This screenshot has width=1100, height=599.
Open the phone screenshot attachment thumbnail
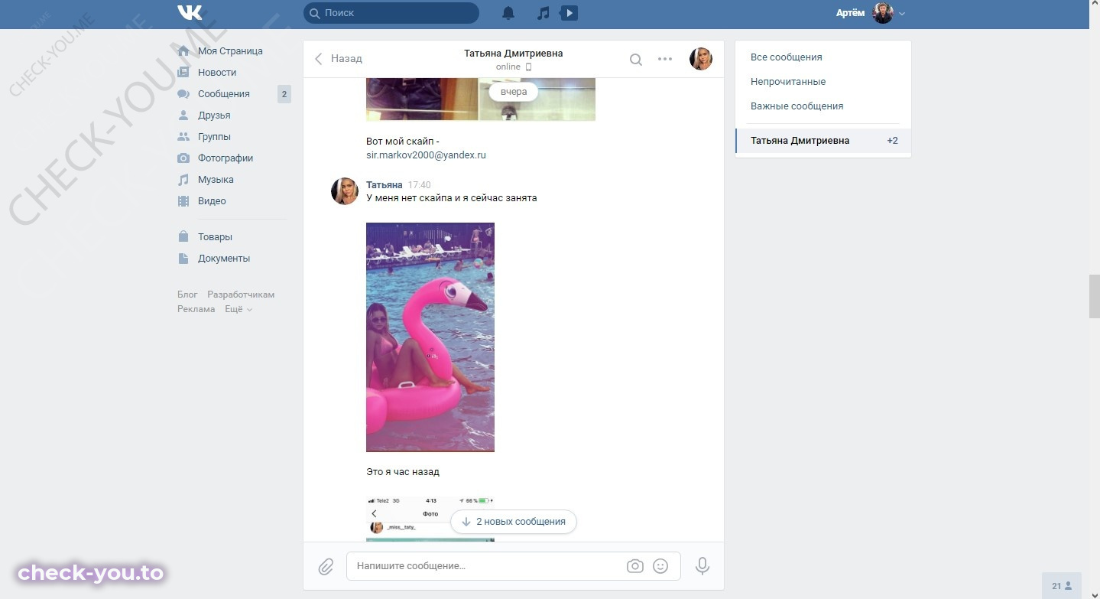[430, 519]
